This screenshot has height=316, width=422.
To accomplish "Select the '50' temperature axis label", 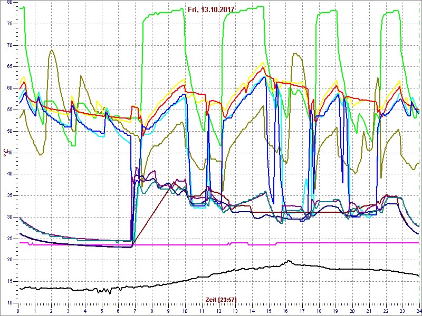I will click(x=9, y=131).
